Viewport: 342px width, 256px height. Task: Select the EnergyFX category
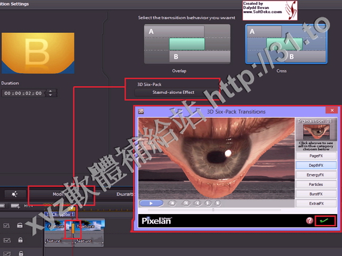[x=316, y=175]
